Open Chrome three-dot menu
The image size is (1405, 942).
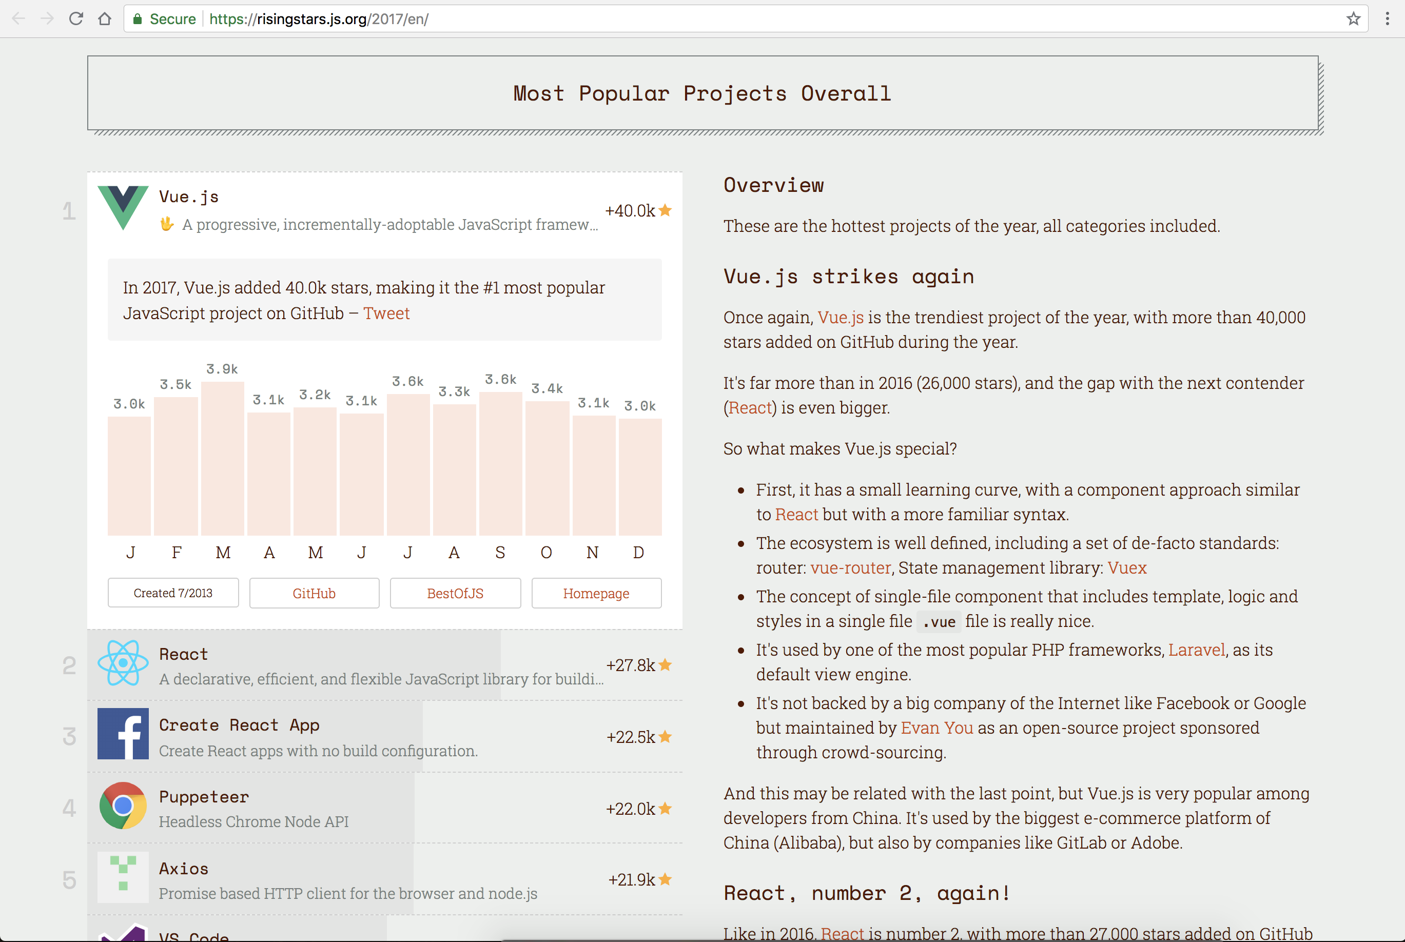[1387, 18]
